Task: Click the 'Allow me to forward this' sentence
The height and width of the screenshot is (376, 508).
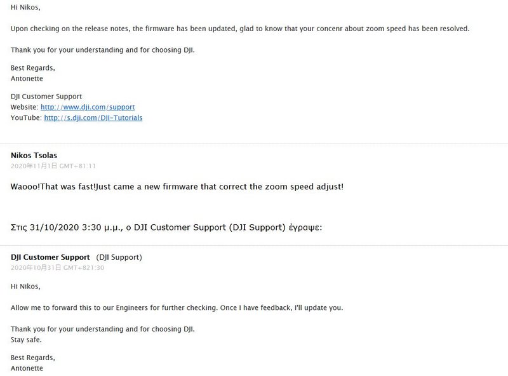Action: (177, 307)
